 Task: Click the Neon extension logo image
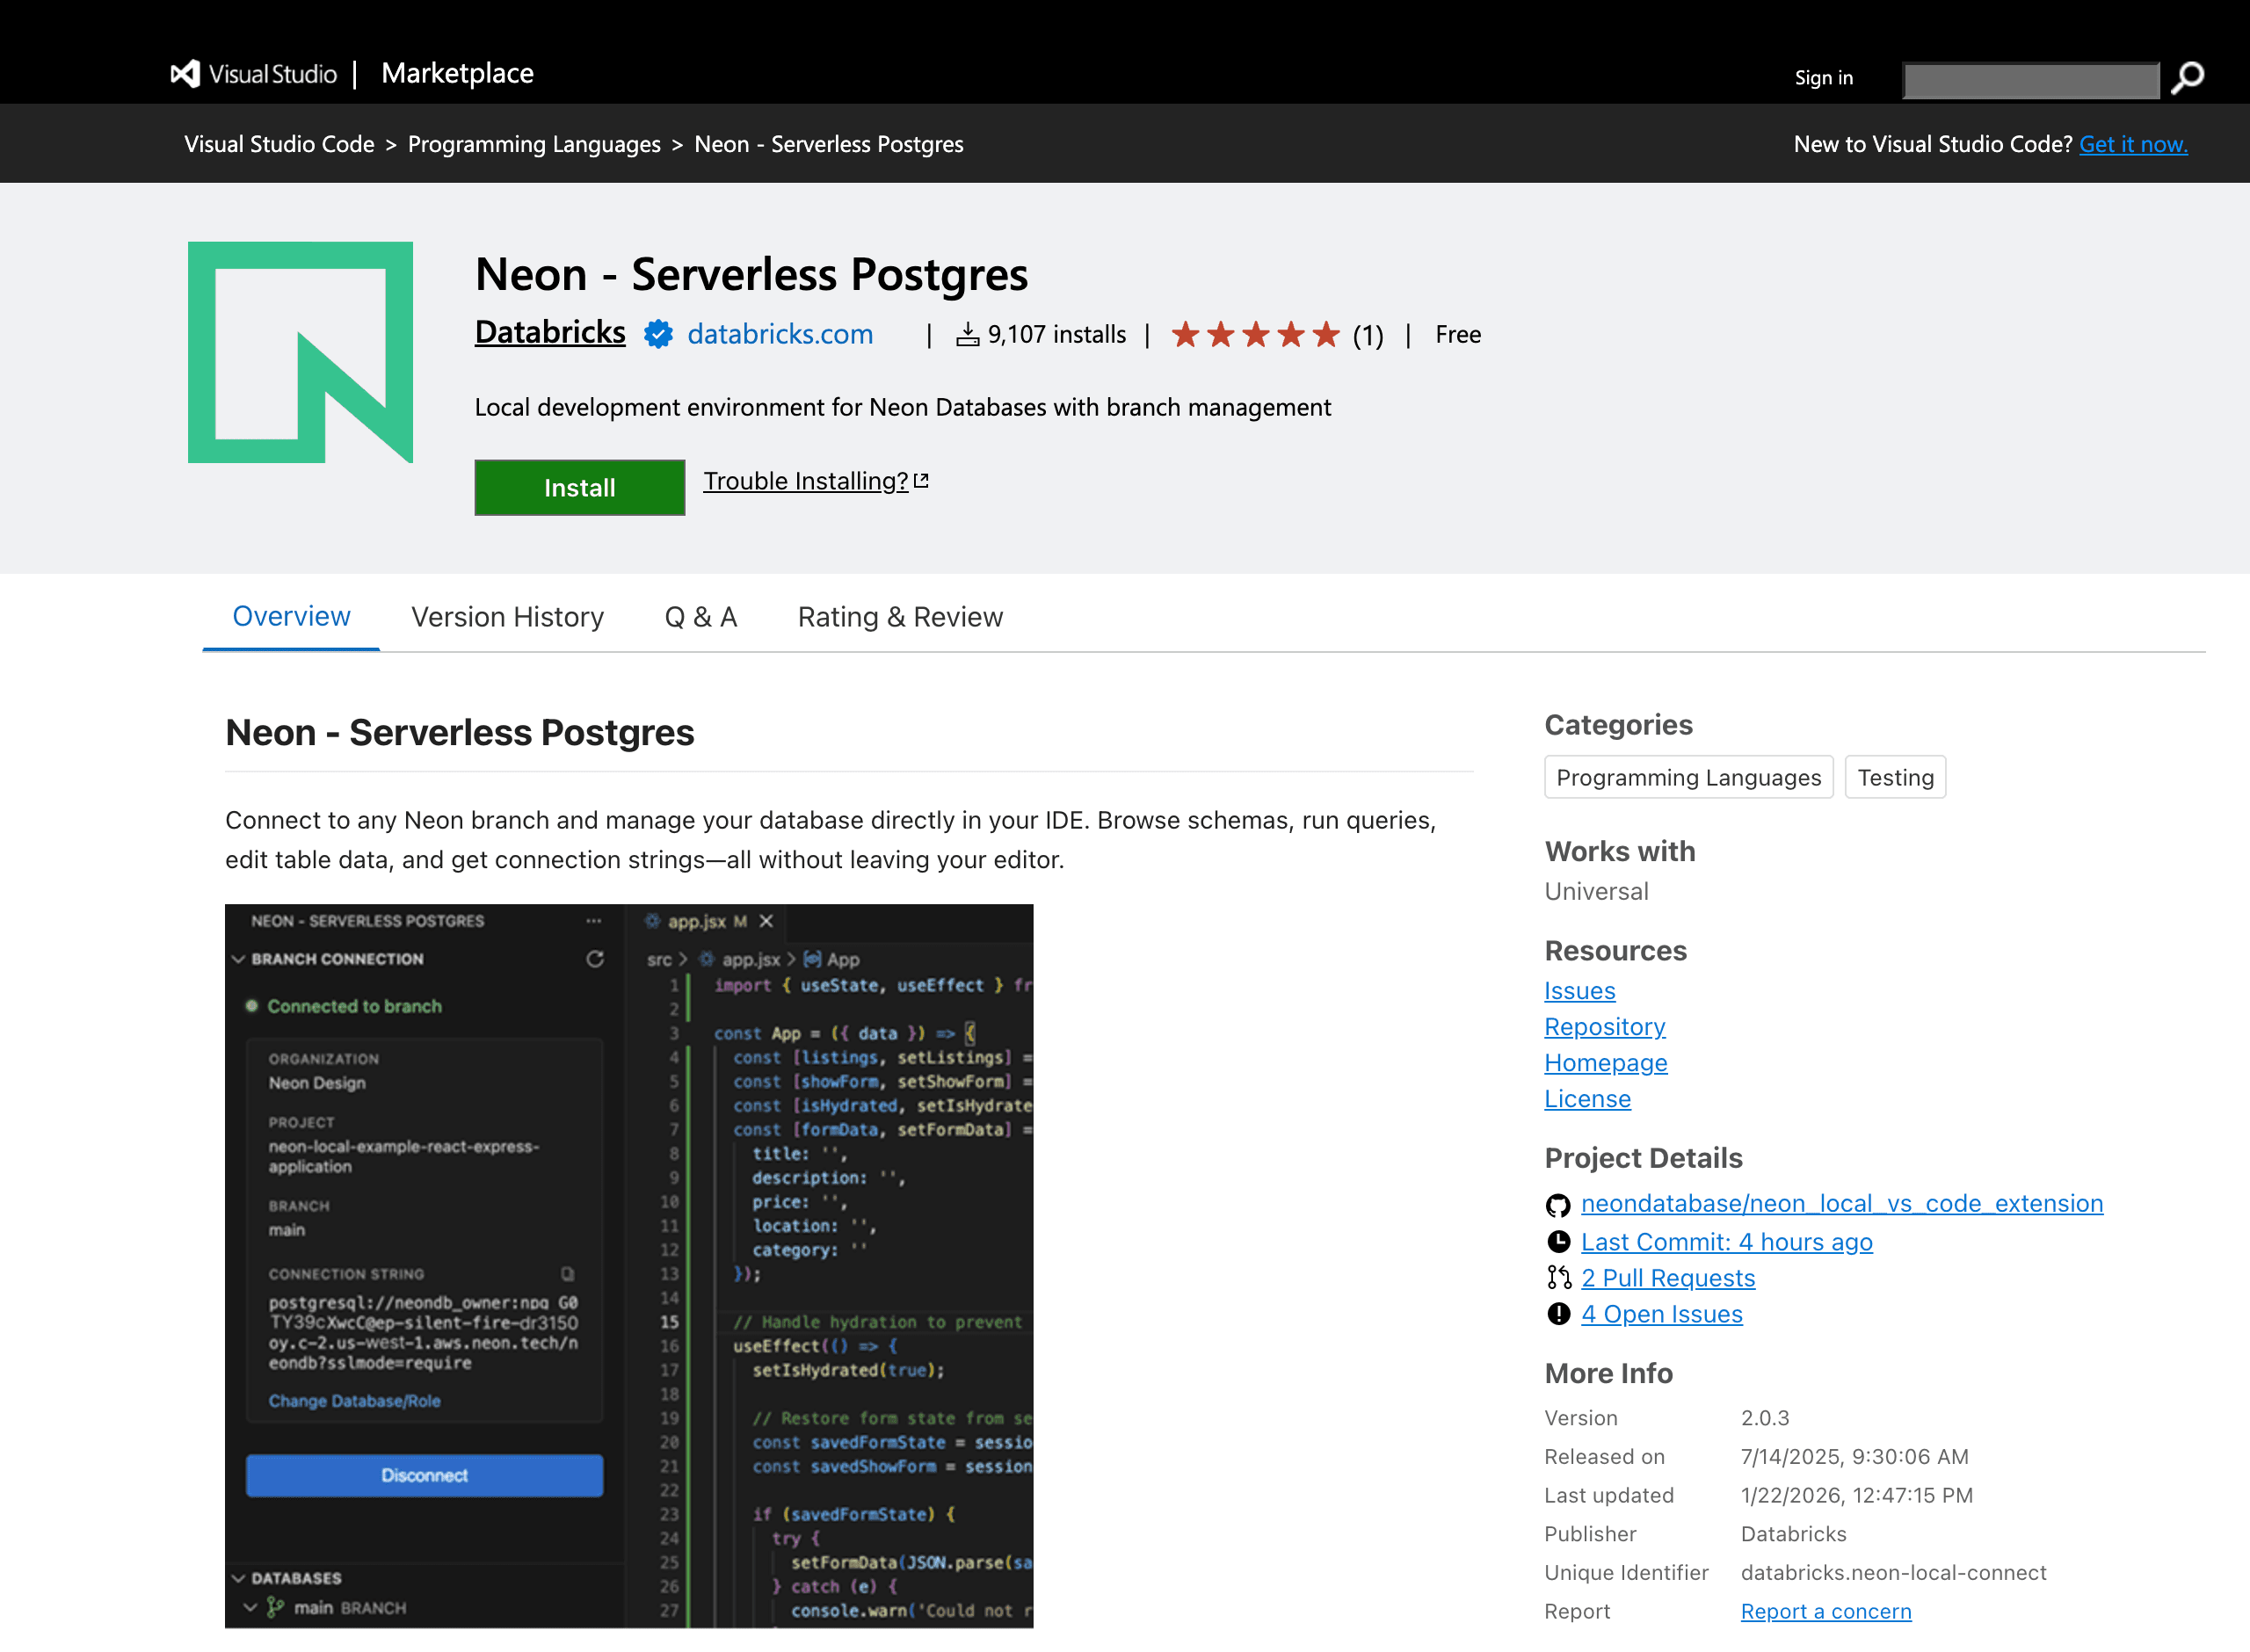click(x=300, y=352)
